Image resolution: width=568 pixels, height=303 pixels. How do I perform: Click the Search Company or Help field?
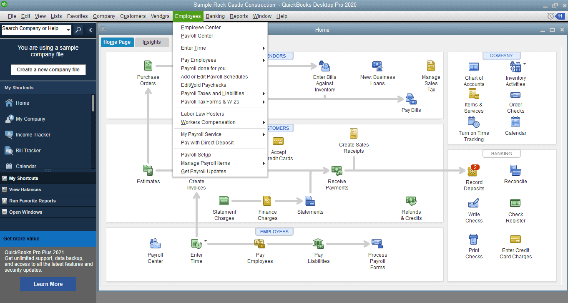33,29
